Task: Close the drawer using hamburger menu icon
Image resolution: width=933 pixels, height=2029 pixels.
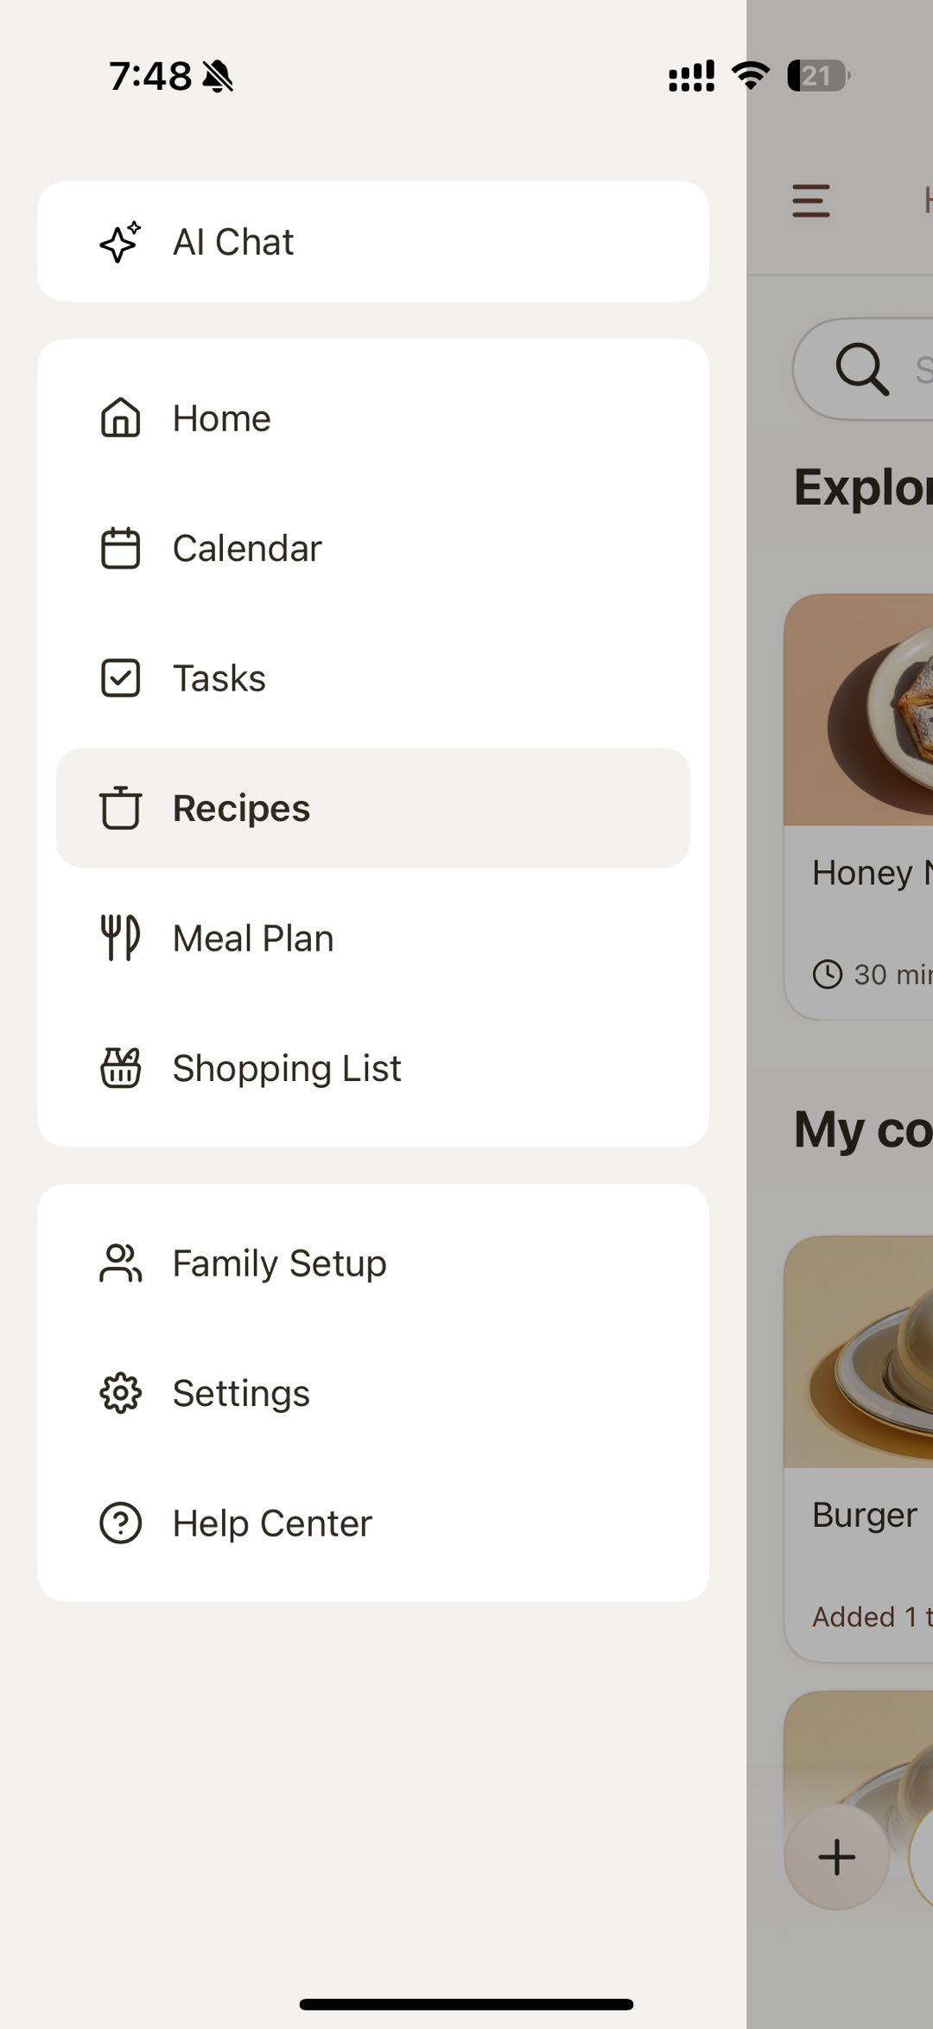Action: 810,201
